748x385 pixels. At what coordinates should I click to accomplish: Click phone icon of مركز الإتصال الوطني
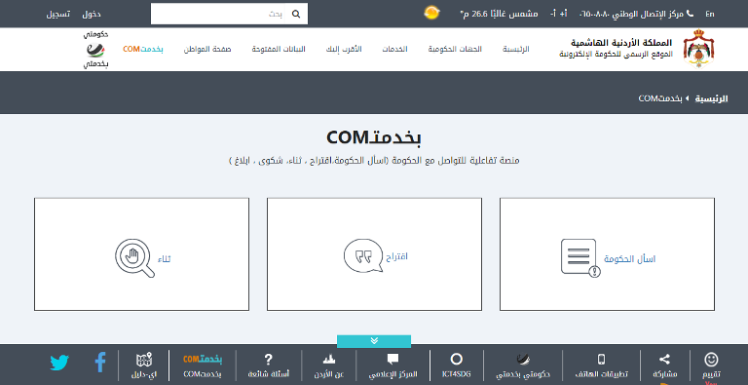click(690, 14)
